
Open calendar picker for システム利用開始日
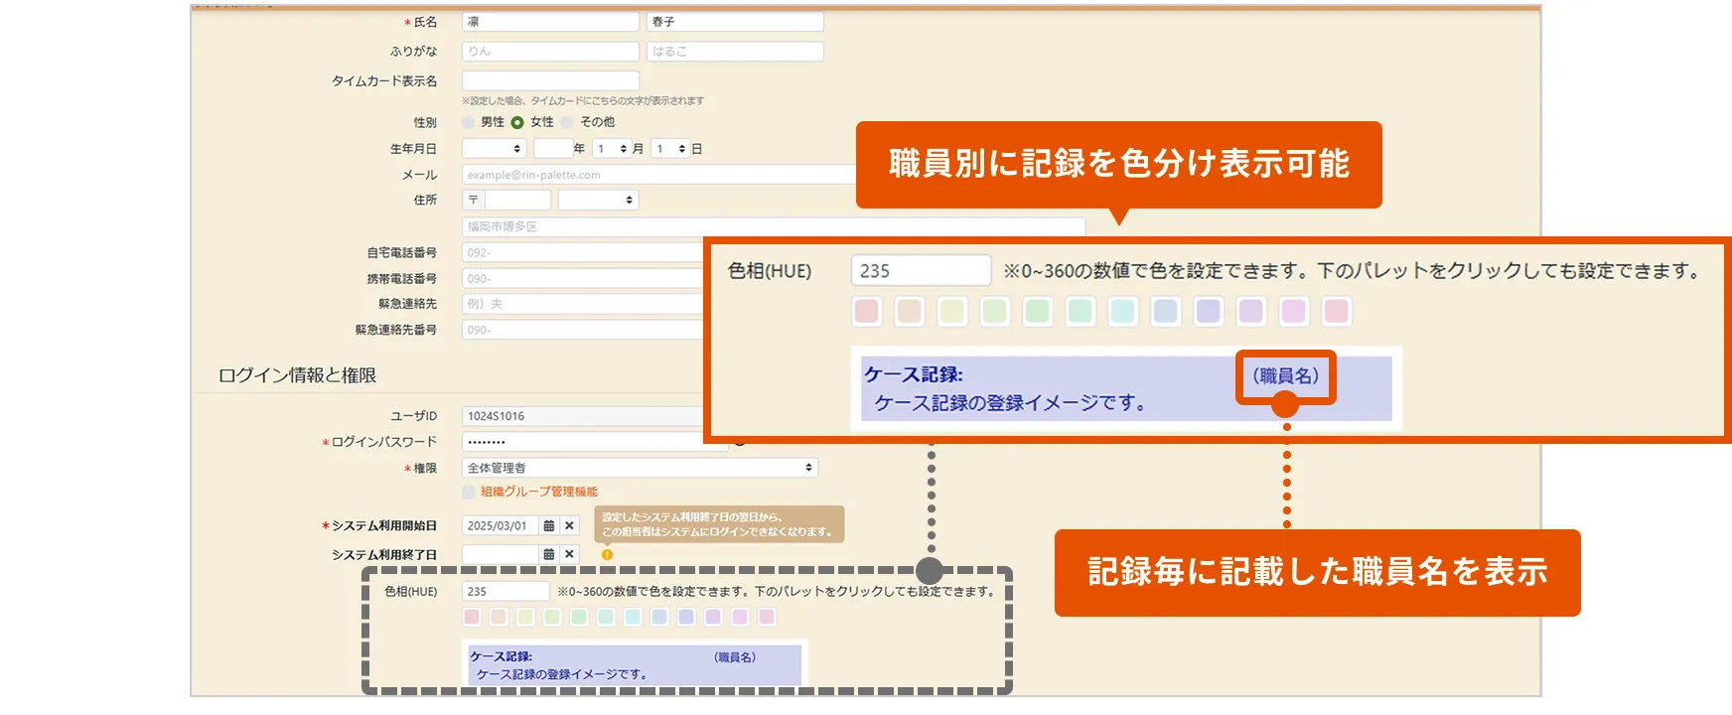click(x=549, y=526)
